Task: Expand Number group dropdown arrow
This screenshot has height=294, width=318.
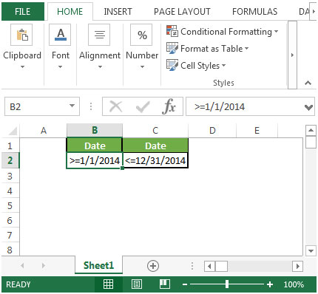Action: [x=142, y=66]
